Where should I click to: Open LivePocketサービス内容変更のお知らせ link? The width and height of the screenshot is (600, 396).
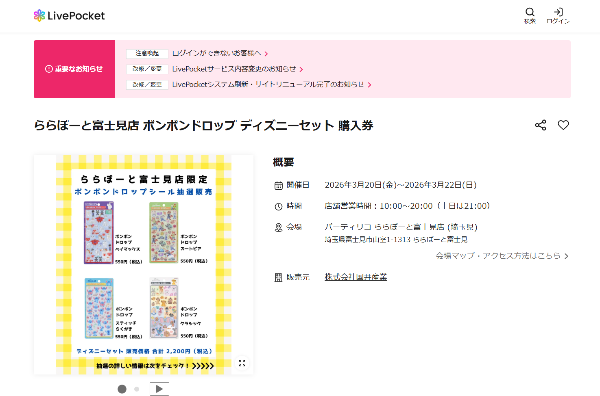point(234,69)
